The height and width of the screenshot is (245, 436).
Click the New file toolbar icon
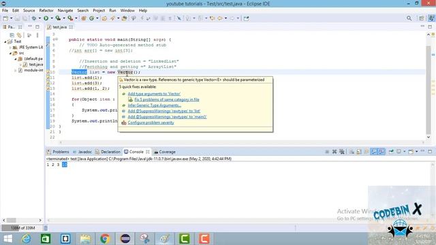coord(5,18)
